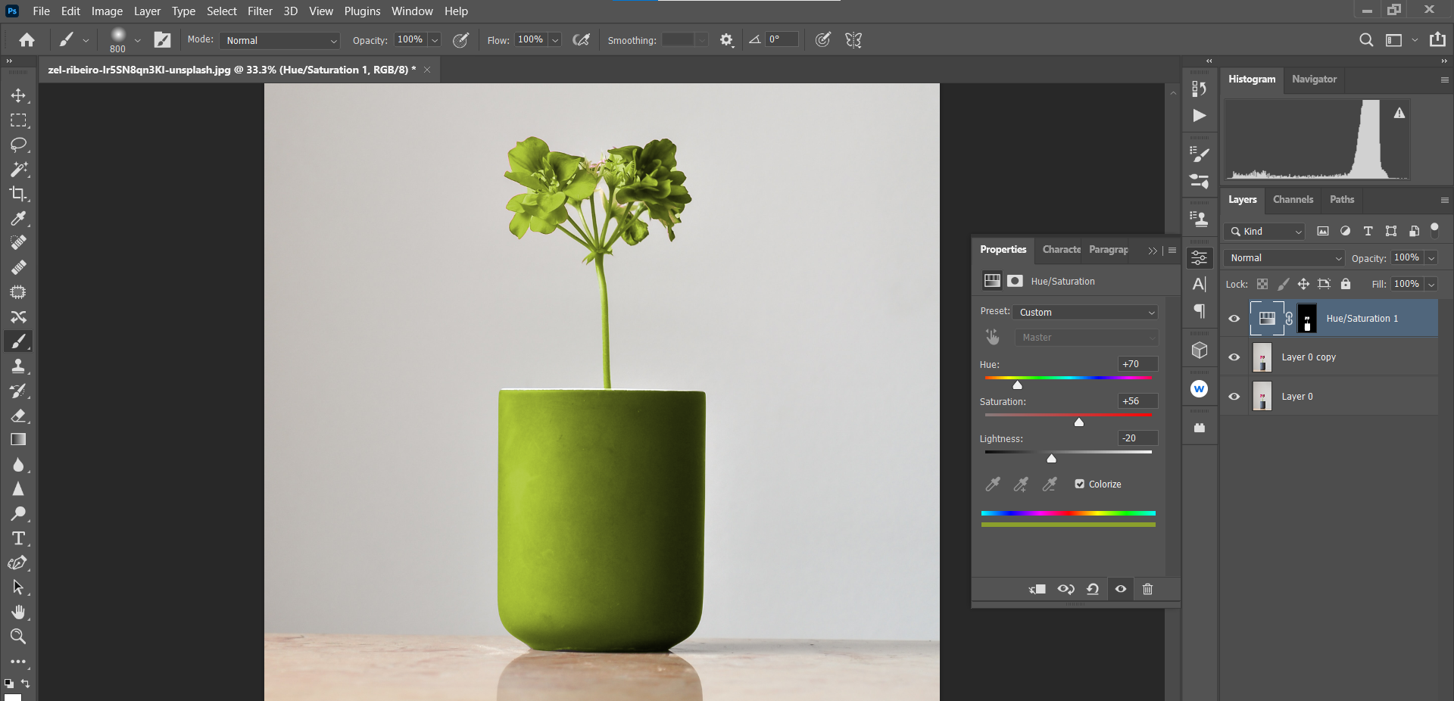1454x701 pixels.
Task: Open the layer blend mode Normal dropdown
Action: pyautogui.click(x=1284, y=258)
